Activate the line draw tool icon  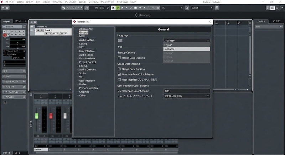pyautogui.click(x=131, y=8)
